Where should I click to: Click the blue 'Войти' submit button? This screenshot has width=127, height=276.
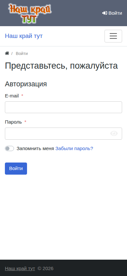point(16,169)
